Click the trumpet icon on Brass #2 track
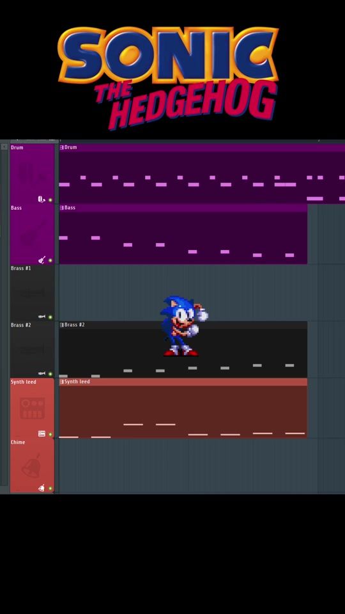Viewport: 345px width, 614px height. (x=42, y=373)
